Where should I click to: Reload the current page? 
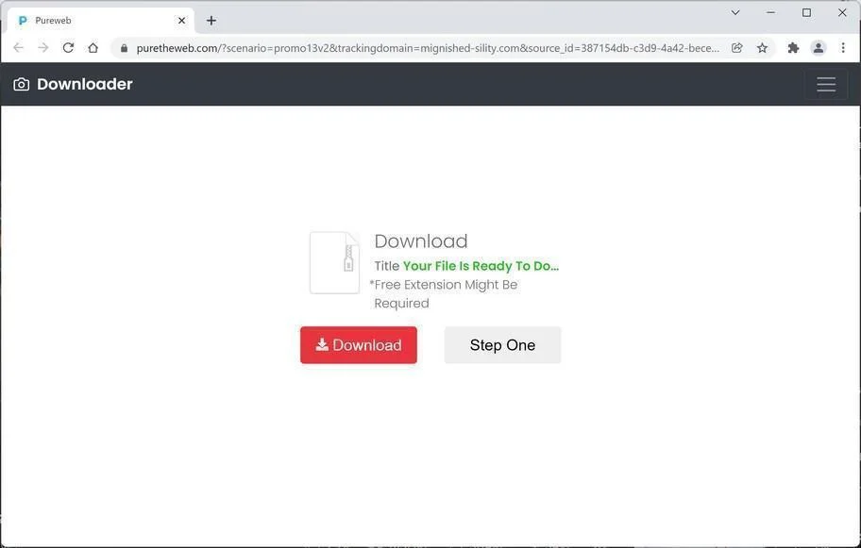(68, 48)
